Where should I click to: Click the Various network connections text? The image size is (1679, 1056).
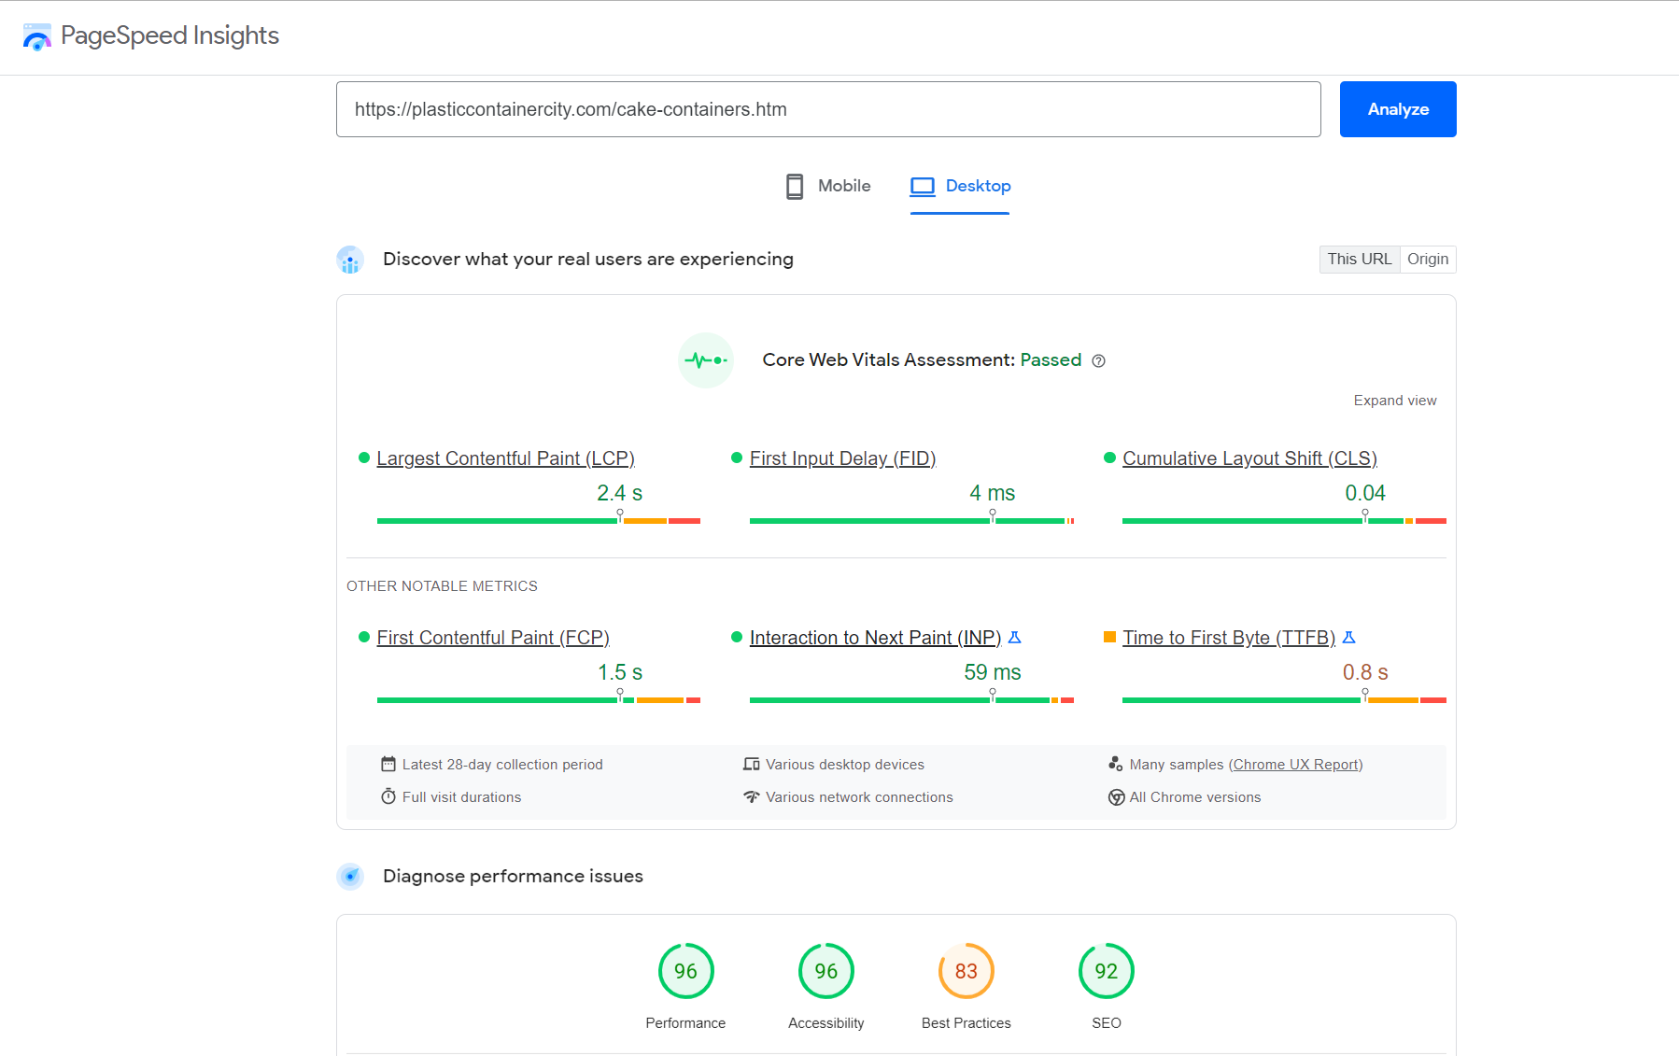click(x=859, y=797)
